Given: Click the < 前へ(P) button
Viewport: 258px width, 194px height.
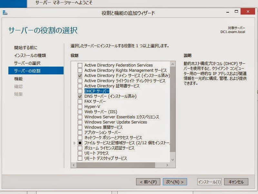Looking at the screenshot, I should tap(148, 182).
